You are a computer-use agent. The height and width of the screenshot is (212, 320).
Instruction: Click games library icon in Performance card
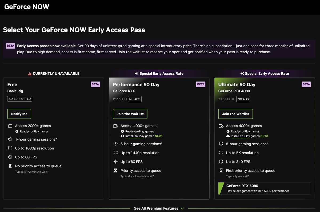[115, 126]
